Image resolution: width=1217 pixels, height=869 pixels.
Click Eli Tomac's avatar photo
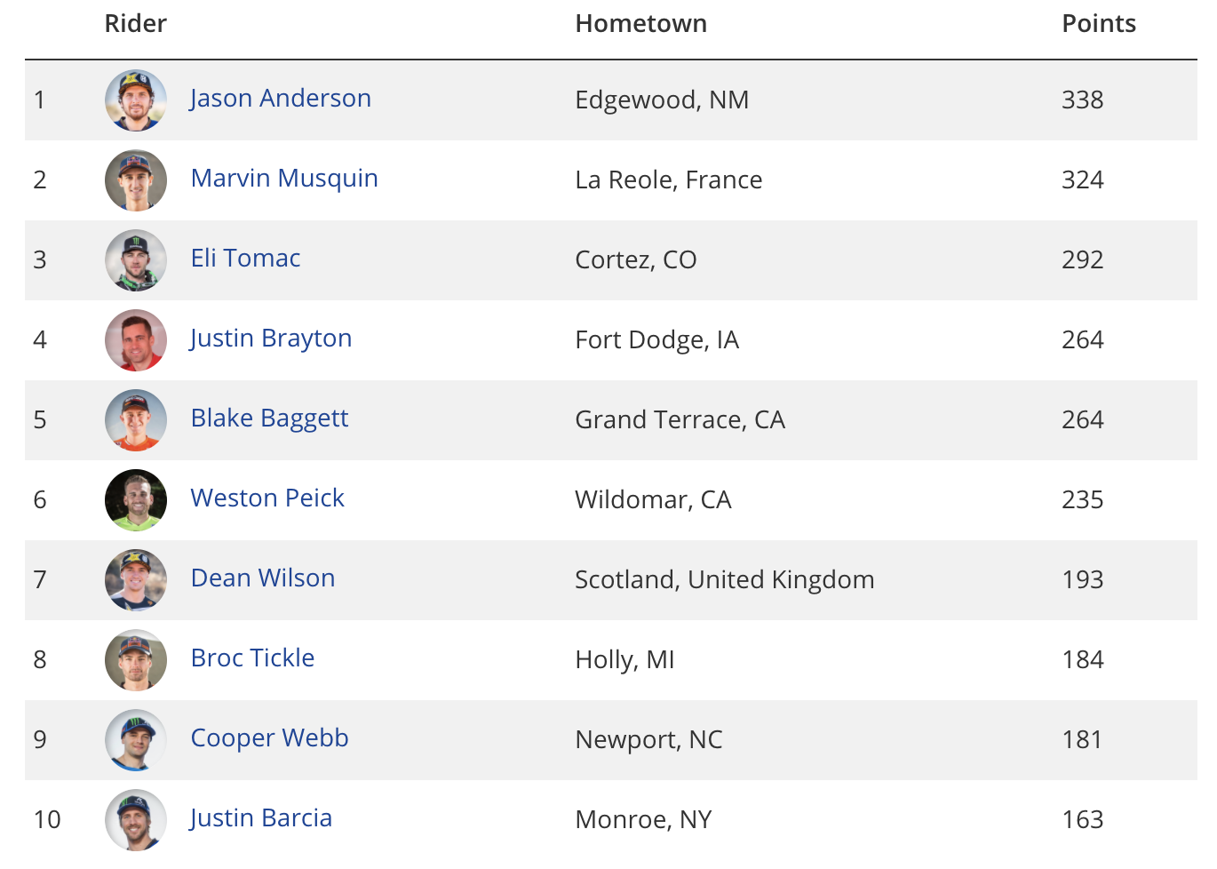[136, 260]
